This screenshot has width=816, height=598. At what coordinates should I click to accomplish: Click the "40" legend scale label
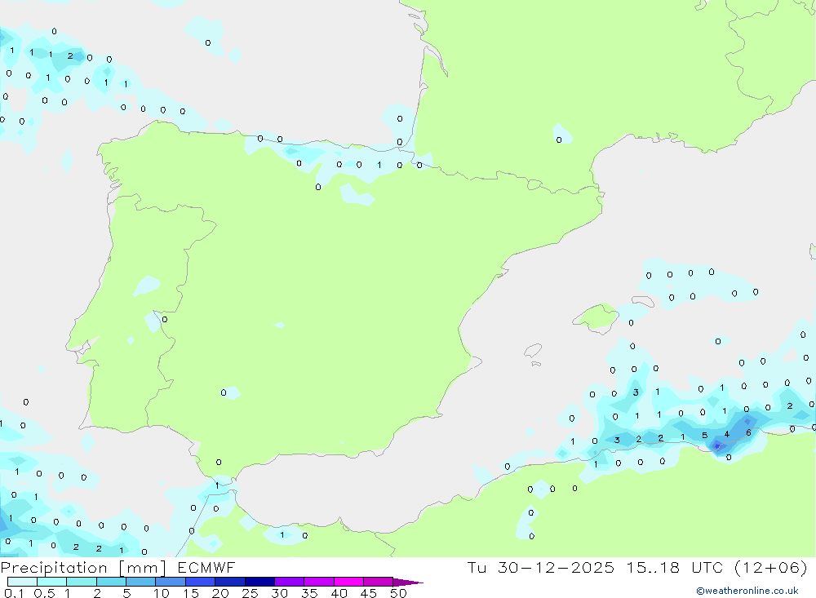coord(339,593)
